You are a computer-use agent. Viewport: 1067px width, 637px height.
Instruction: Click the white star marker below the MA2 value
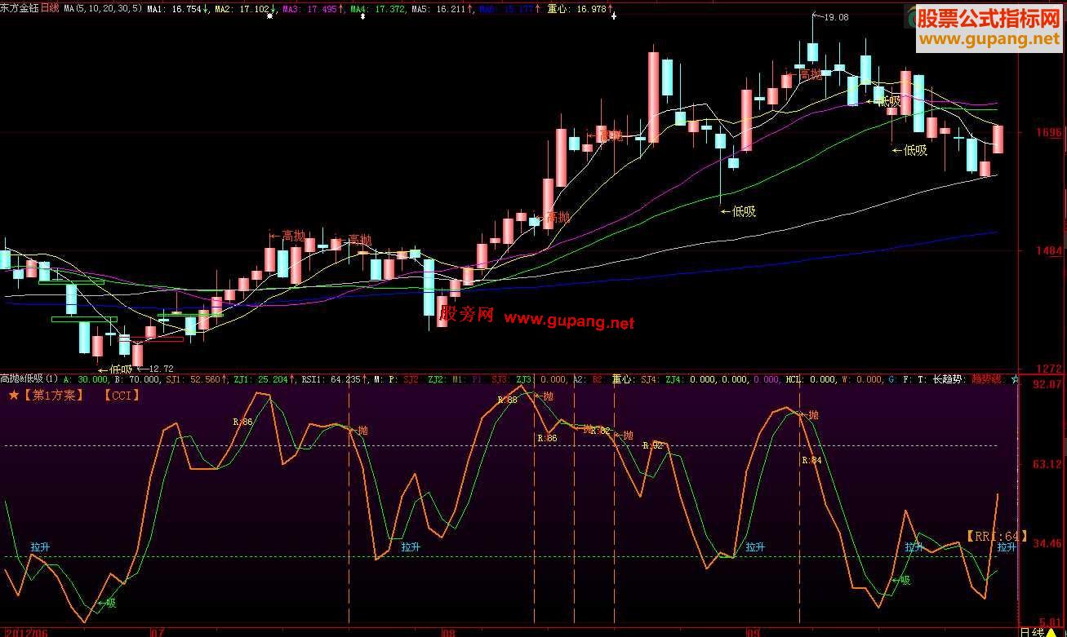pyautogui.click(x=269, y=17)
